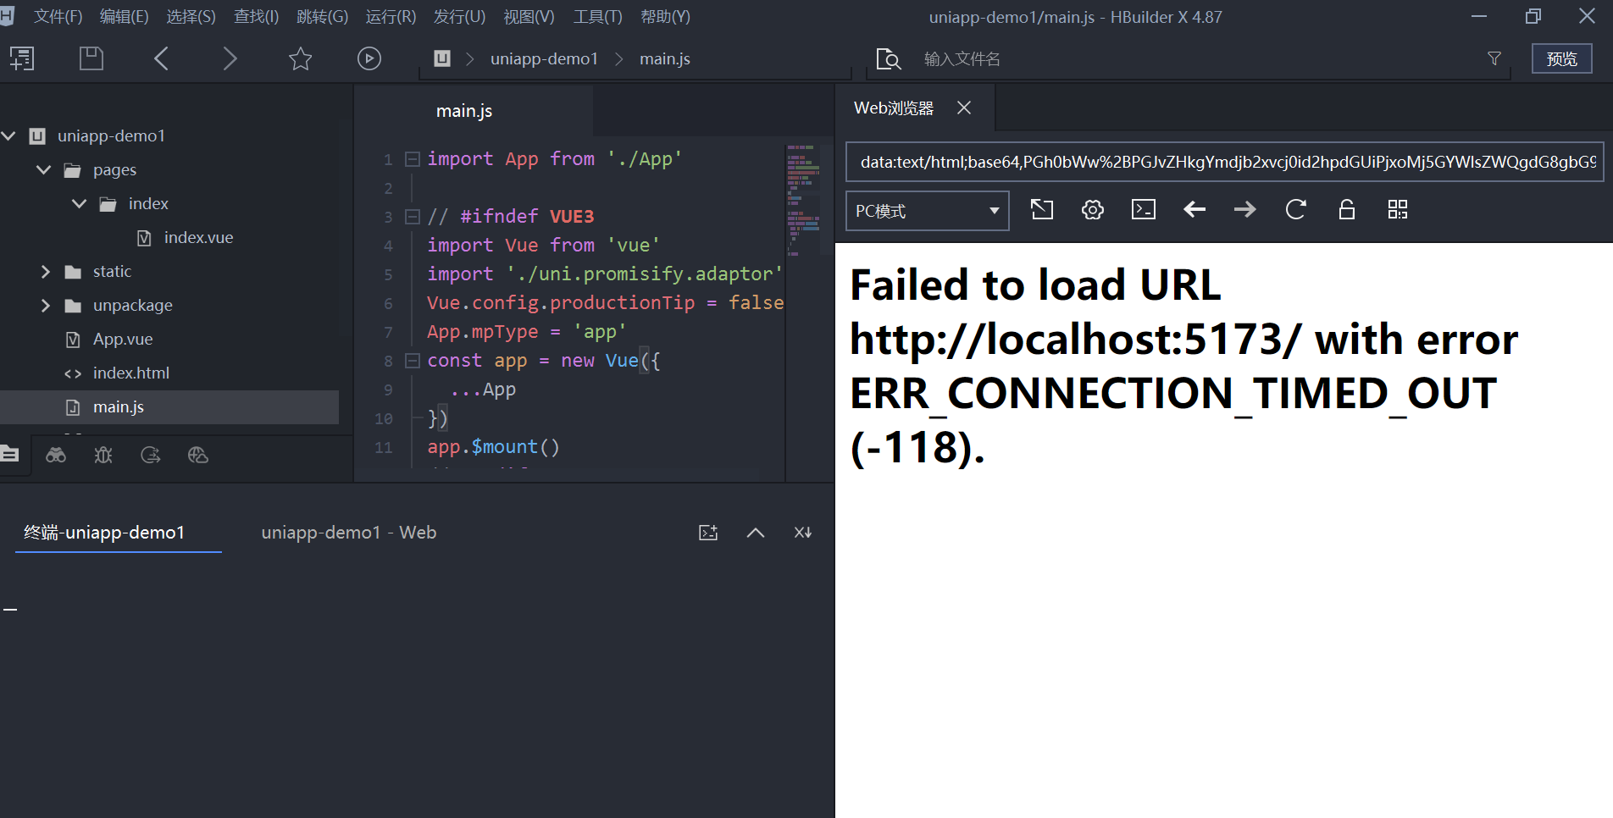Click the bookmark star icon
Image resolution: width=1613 pixels, height=818 pixels.
pos(300,58)
